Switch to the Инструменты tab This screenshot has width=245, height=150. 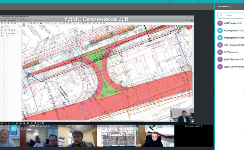click(x=12, y=20)
